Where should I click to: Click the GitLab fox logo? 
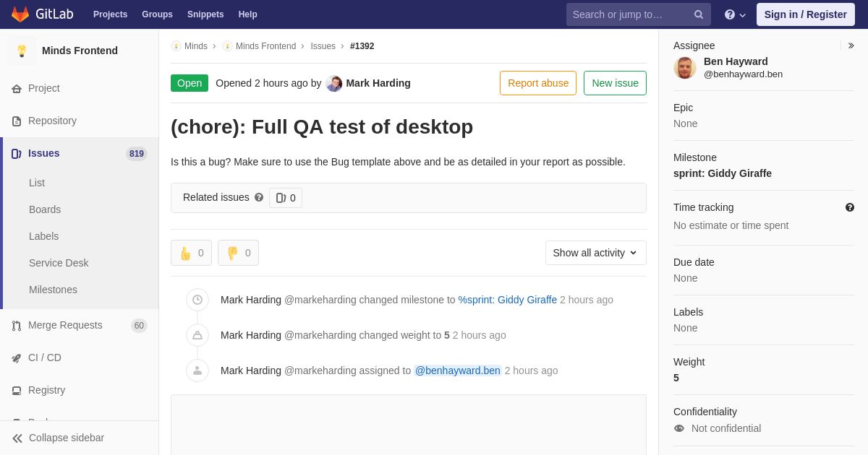(20, 14)
